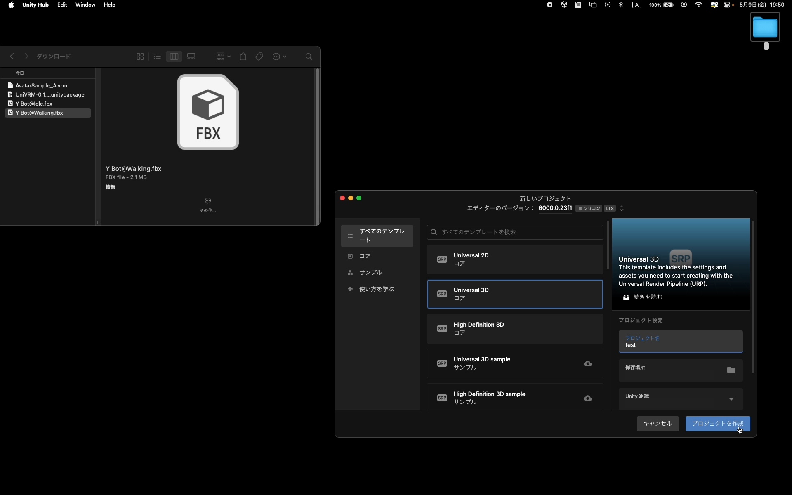Screen dimensions: 792x495
Task: Open the Wi-Fi menu bar icon
Action: pyautogui.click(x=698, y=5)
